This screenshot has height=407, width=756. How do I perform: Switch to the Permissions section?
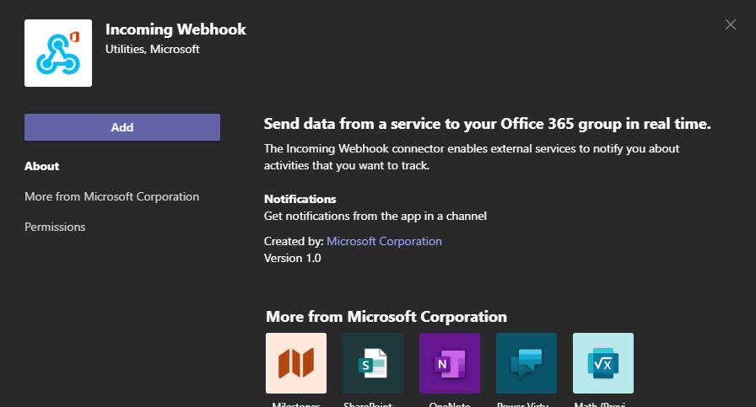55,227
